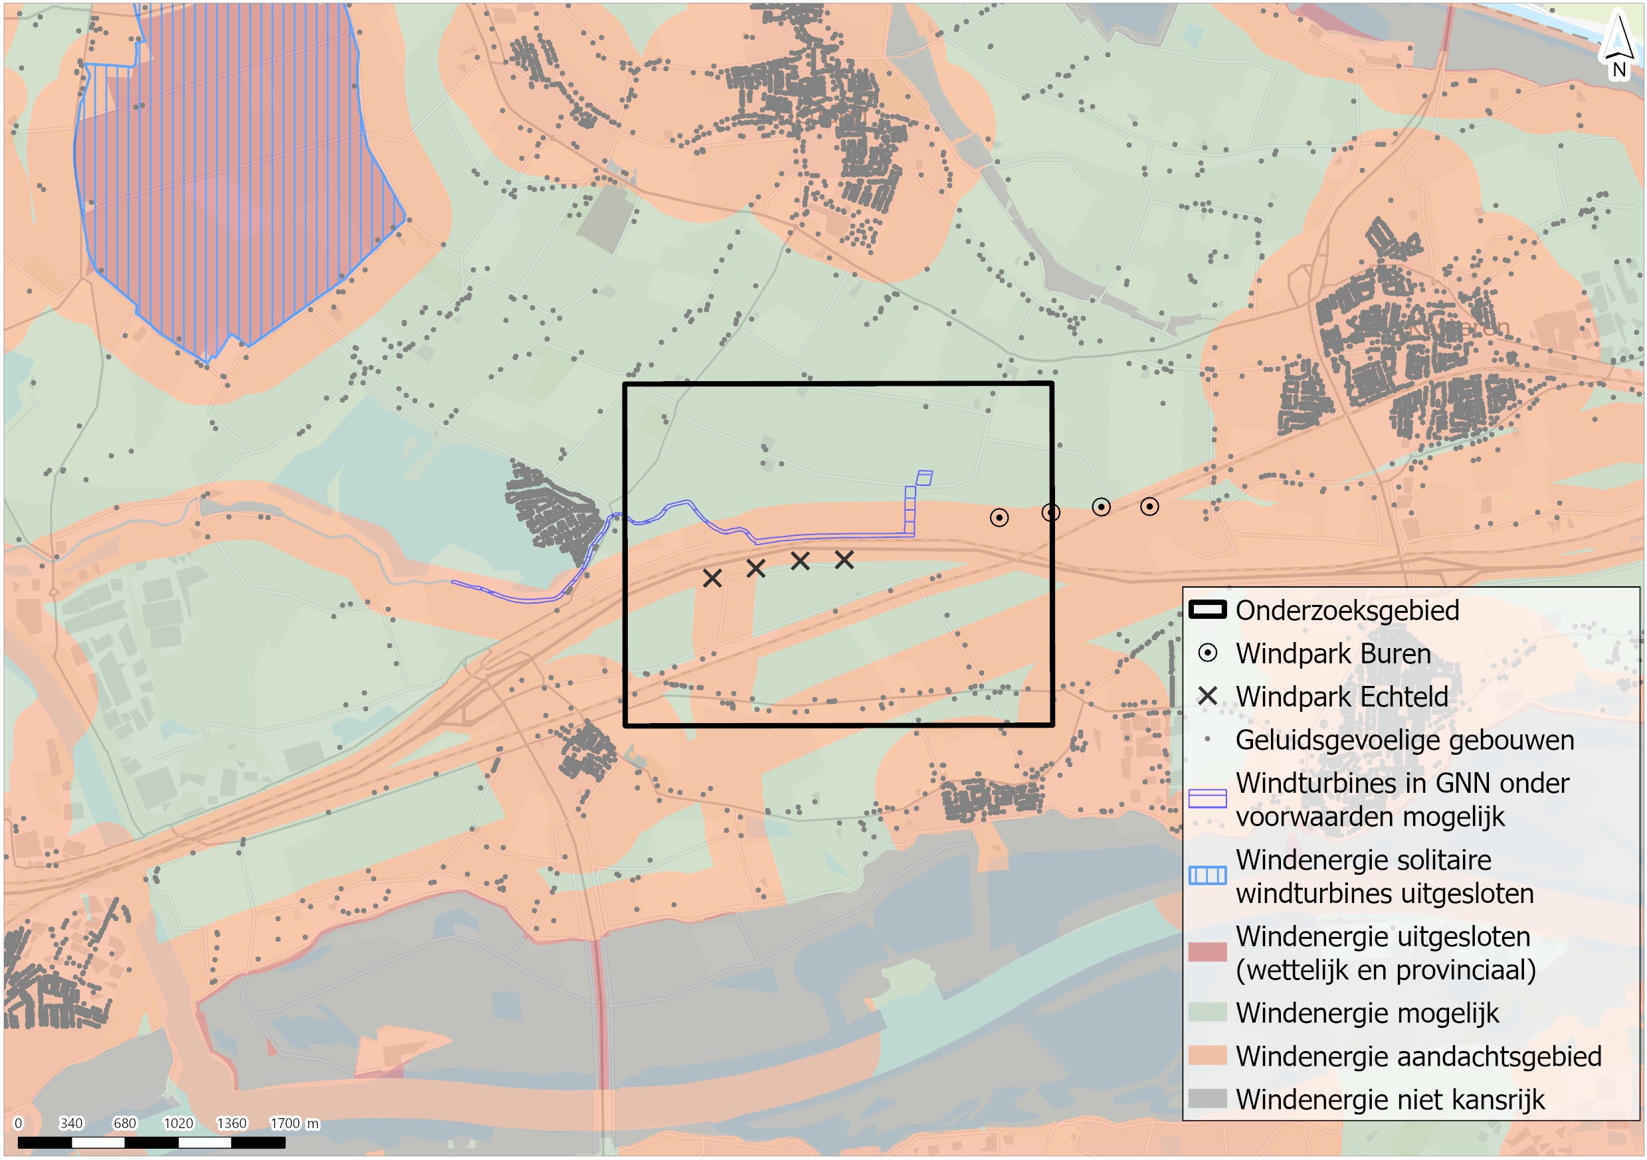The height and width of the screenshot is (1160, 1647).
Task: Click the Windenergie niet kansrijk legend text
Action: coord(1390,1099)
